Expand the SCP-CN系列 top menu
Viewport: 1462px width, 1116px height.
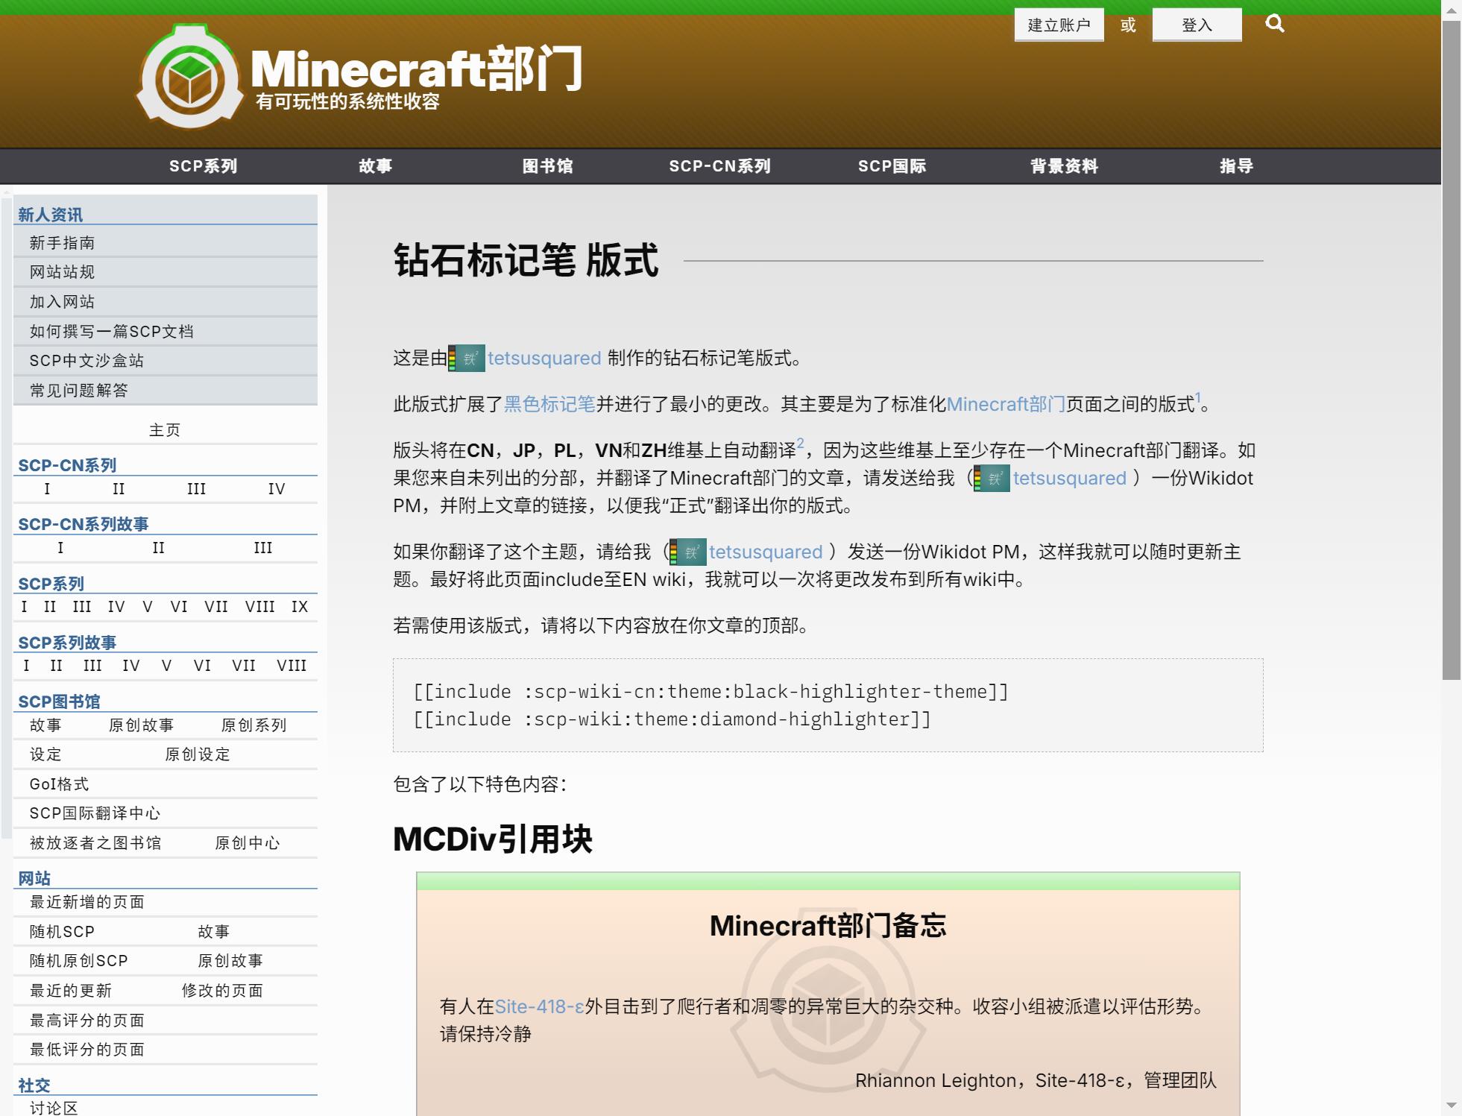[x=719, y=166]
